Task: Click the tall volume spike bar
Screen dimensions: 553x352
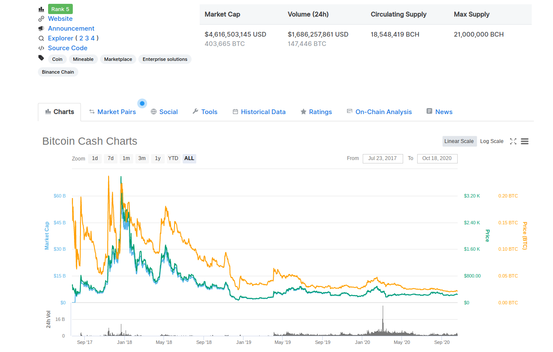Action: coord(383,321)
